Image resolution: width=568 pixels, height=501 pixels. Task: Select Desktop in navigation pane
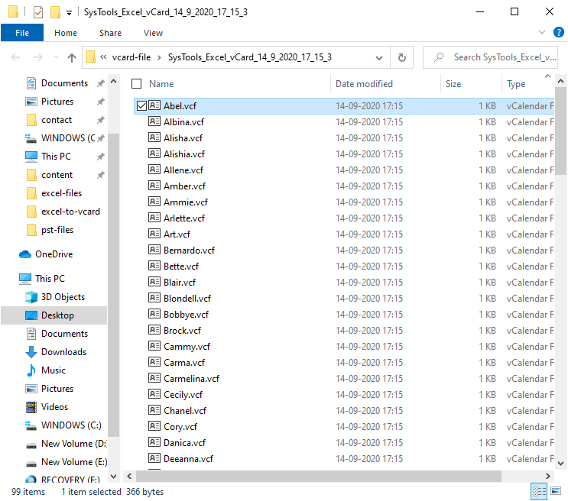(x=57, y=315)
